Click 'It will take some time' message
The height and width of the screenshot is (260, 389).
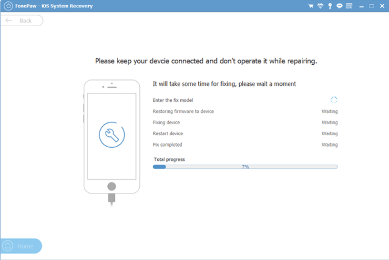(x=224, y=84)
